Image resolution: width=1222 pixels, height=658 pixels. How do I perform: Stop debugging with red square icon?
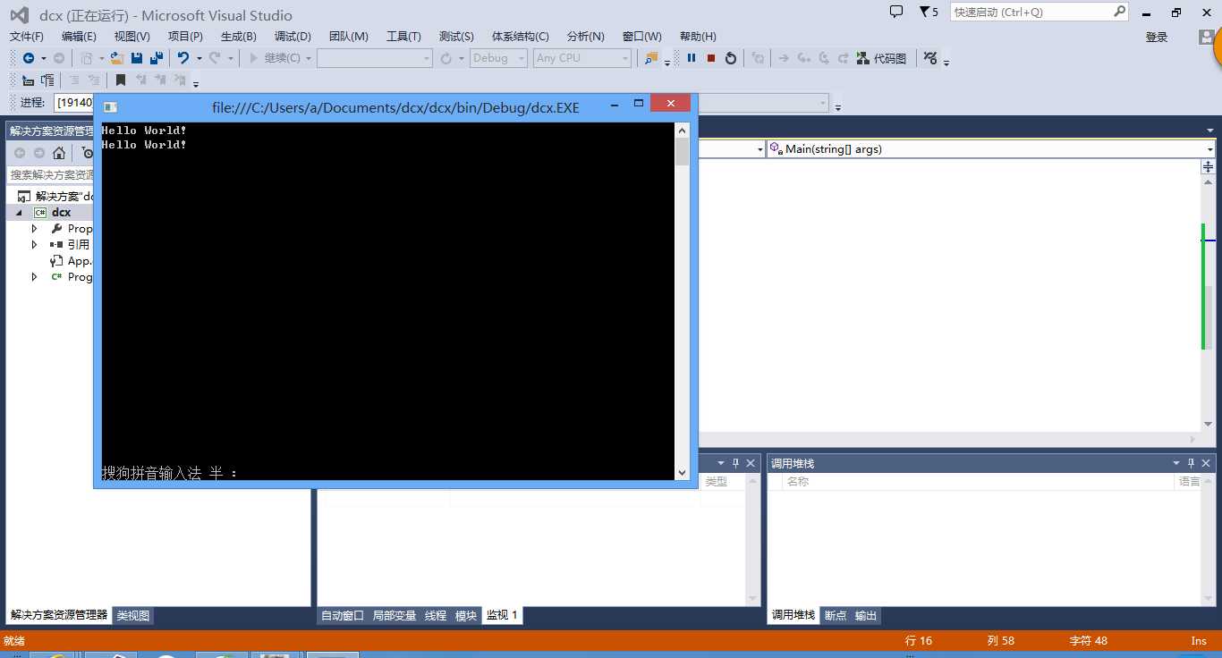(711, 58)
